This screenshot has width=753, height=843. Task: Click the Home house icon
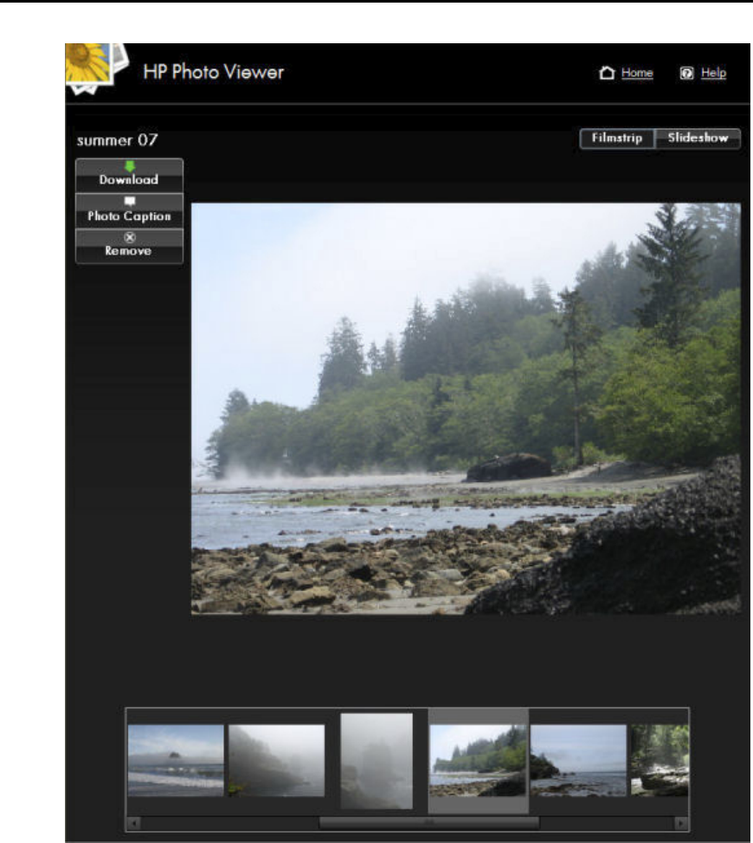point(607,73)
